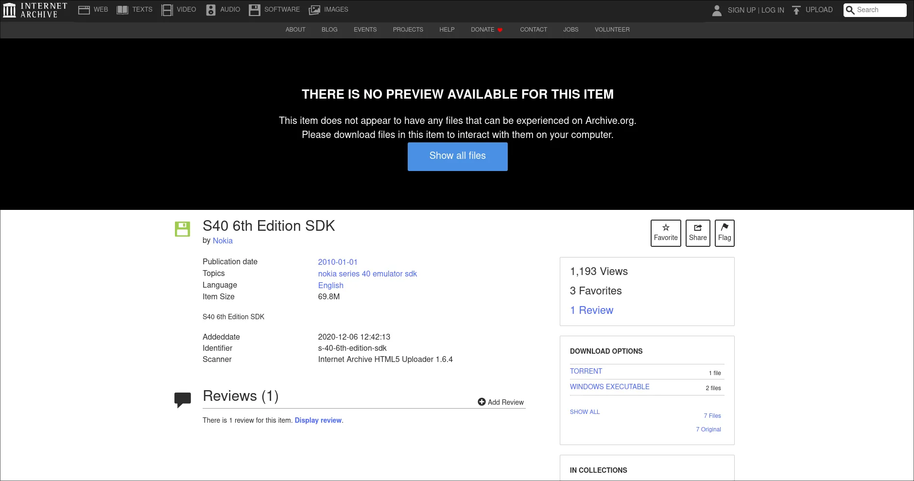Screen dimensions: 914x481
Task: Click the Internet Archive logo
Action: (35, 10)
